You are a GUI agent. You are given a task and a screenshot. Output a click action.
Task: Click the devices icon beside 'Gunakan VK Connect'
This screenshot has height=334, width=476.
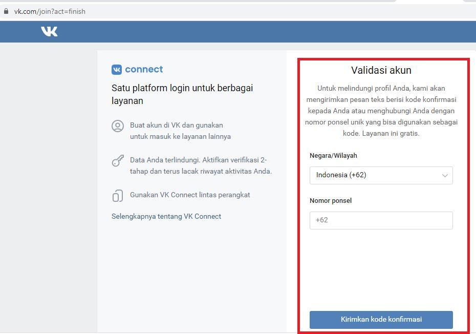[118, 196]
